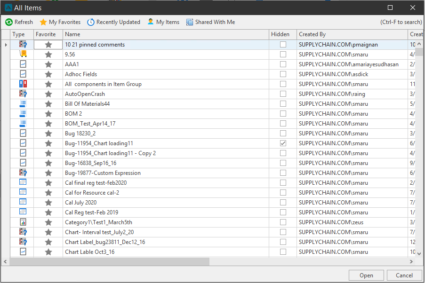Click horizontal scrollbar left arrow
The image size is (425, 283).
[x=5, y=261]
